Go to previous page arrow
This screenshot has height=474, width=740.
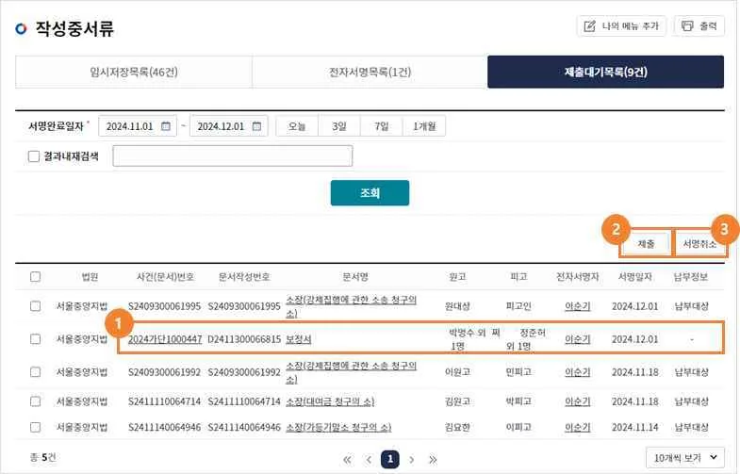[369, 459]
